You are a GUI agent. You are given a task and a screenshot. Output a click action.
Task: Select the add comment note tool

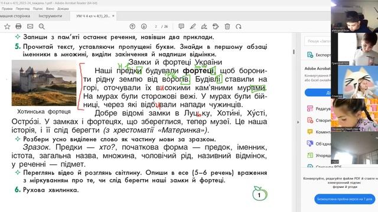coord(181,26)
